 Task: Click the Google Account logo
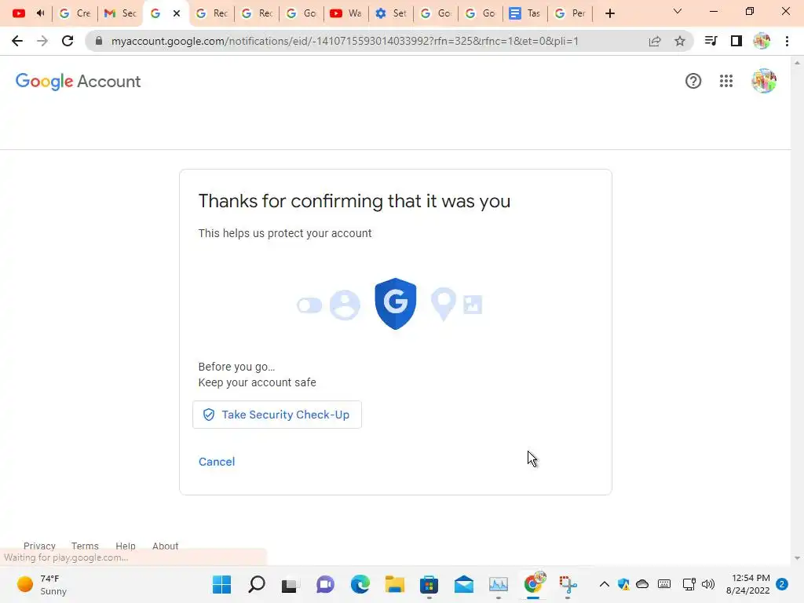pos(78,81)
